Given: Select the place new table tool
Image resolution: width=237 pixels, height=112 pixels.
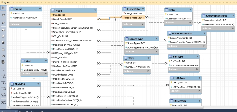Looking at the screenshot, I should [x=3, y=50].
